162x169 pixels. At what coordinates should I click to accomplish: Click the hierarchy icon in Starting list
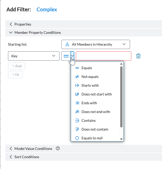pos(67,44)
